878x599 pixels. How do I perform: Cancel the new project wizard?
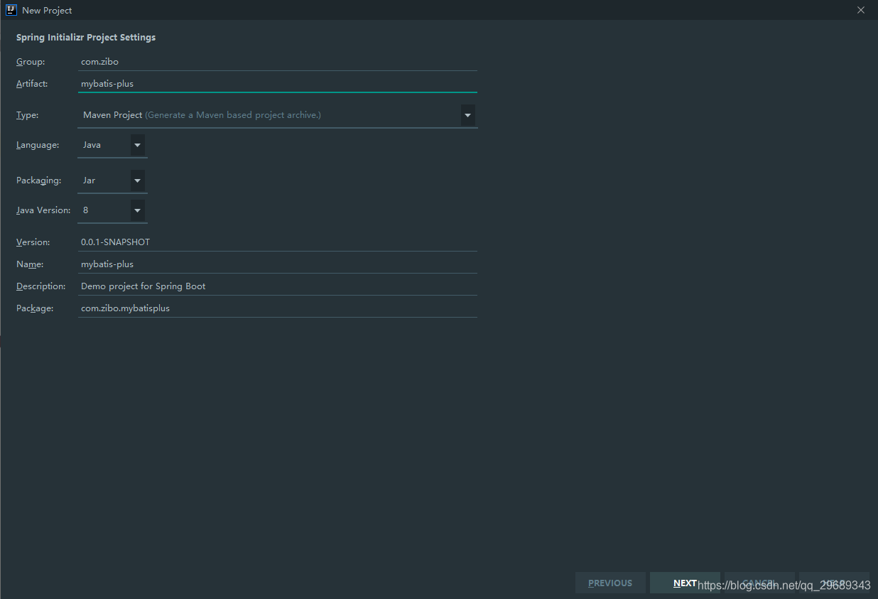click(x=759, y=583)
